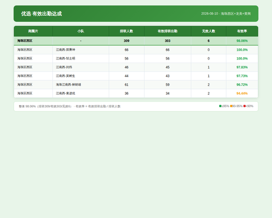The height and width of the screenshot is (218, 272).
Task: Click 海珠区西区 in the 97.83% row
Action: (x=24, y=67)
